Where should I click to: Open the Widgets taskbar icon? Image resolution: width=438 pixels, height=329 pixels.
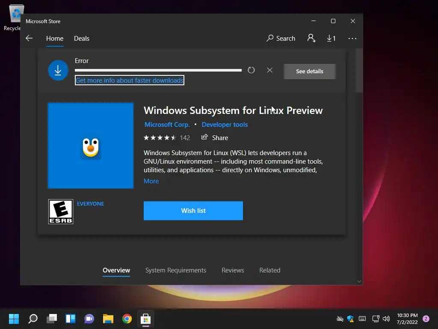coord(71,319)
